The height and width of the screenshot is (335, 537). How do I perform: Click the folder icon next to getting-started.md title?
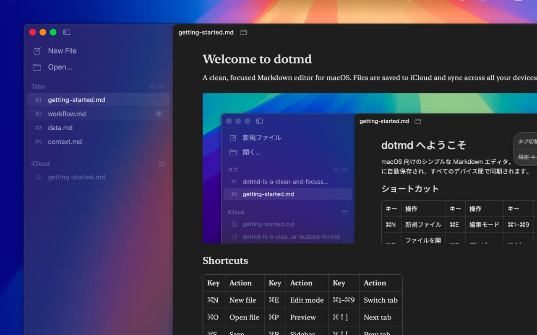pos(243,32)
